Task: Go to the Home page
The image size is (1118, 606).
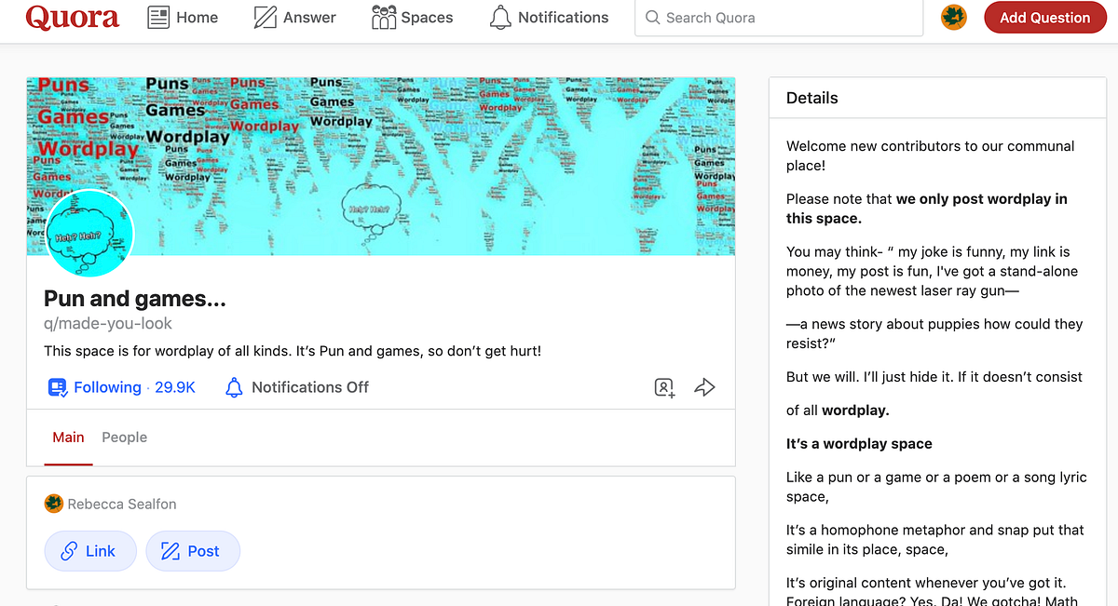Action: (183, 17)
